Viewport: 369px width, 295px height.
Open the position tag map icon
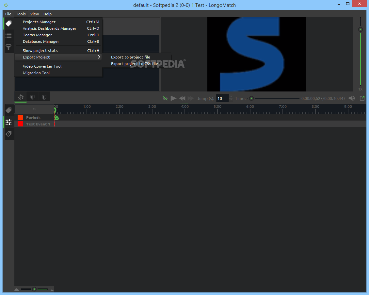pyautogui.click(x=9, y=134)
